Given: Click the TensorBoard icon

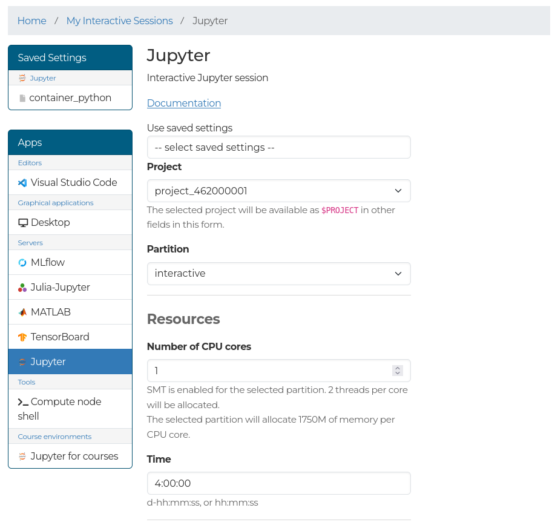Looking at the screenshot, I should click(x=22, y=337).
